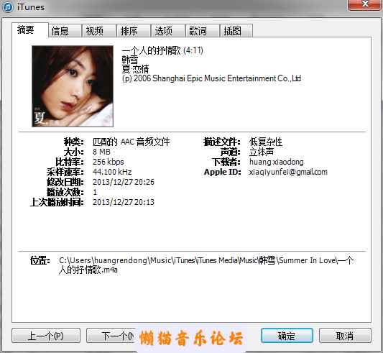
Task: Click the iTunes icon in title bar
Action: coord(7,7)
